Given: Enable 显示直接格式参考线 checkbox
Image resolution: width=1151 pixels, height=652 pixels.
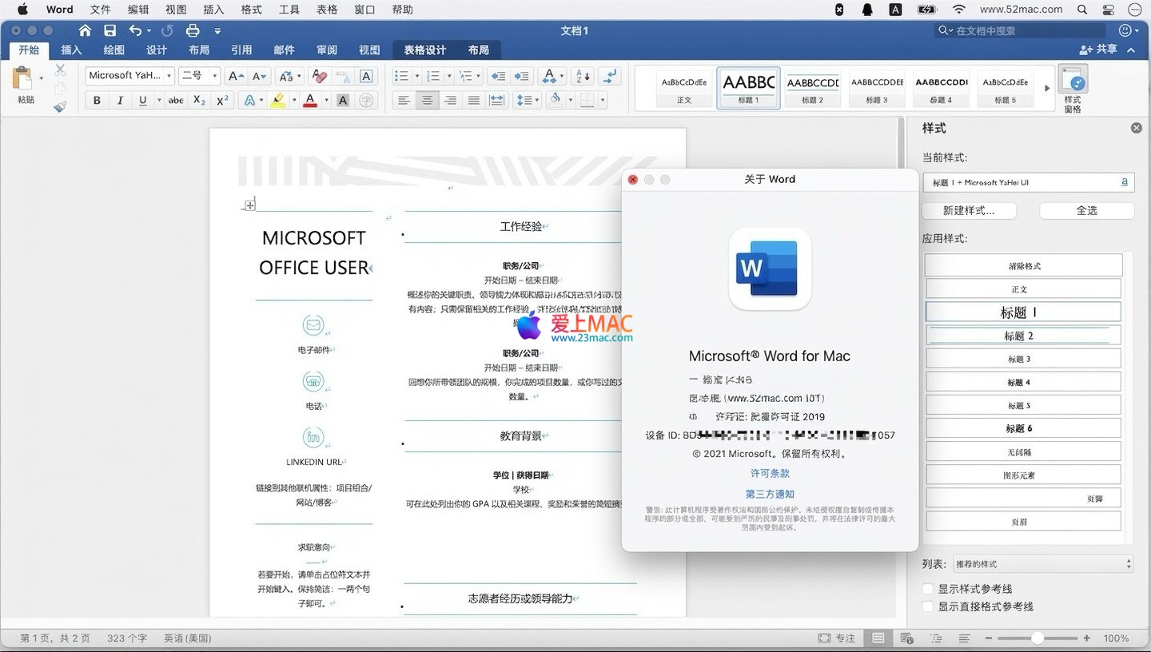Looking at the screenshot, I should click(928, 606).
